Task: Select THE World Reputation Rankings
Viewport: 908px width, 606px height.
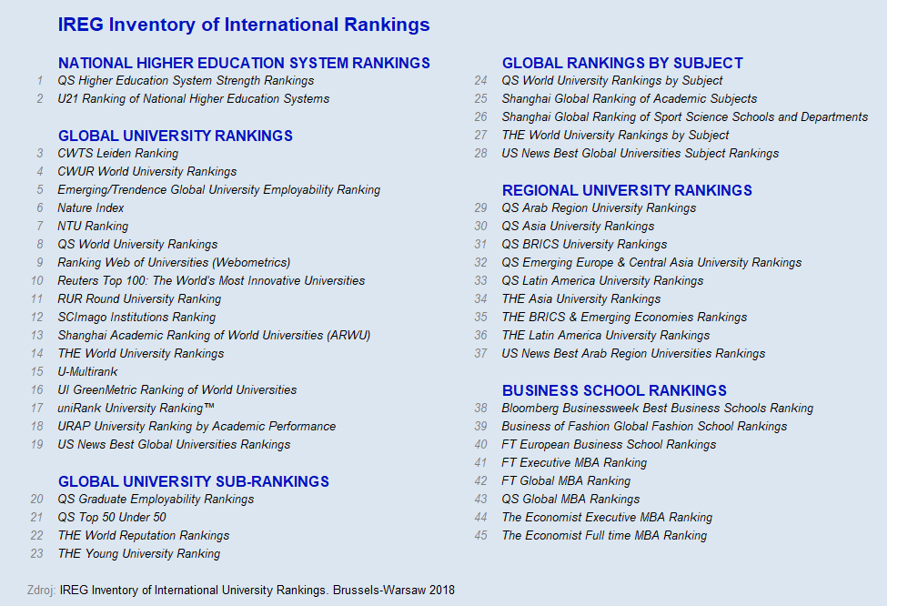Action: 143,536
